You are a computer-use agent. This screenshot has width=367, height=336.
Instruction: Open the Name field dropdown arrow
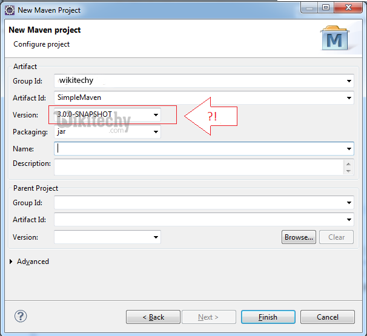[349, 148]
